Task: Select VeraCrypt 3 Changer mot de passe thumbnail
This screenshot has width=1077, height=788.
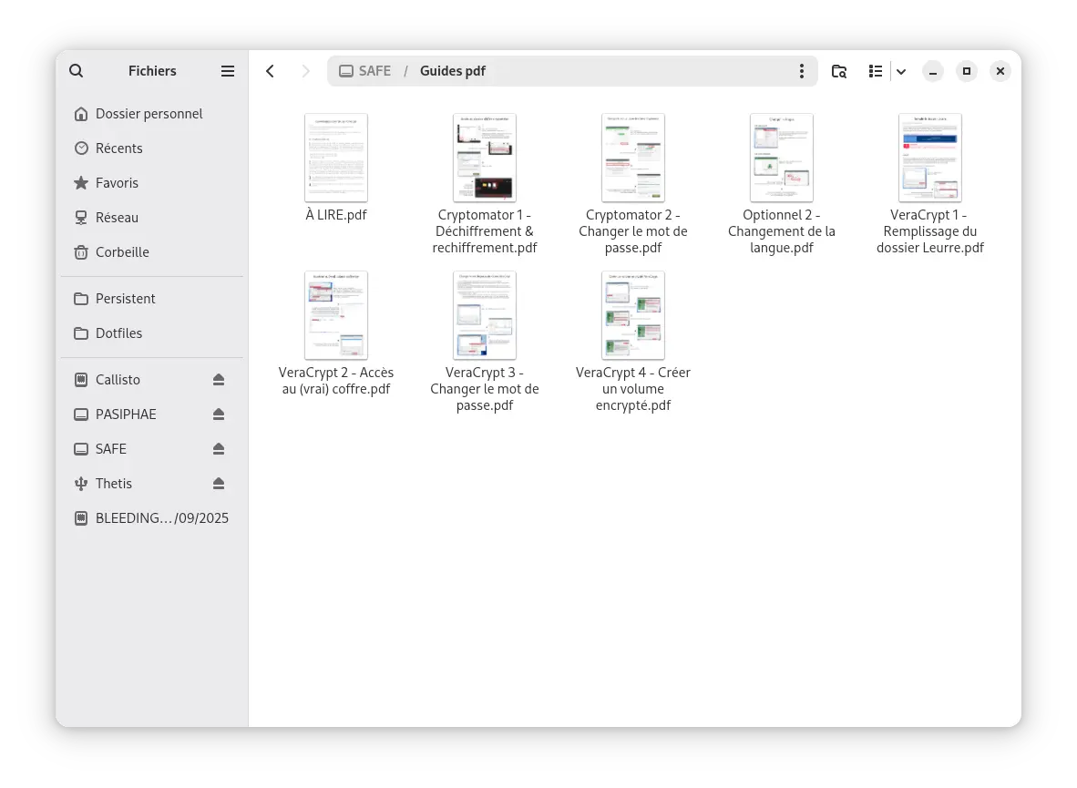Action: pyautogui.click(x=484, y=314)
